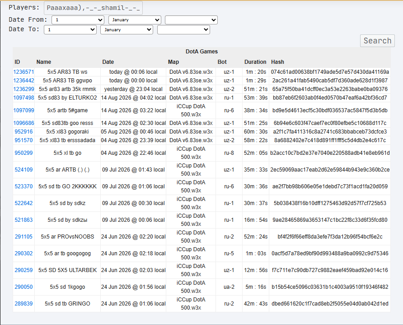403x325 pixels.
Task: Select hash text of game 1236299
Action: [x=330, y=89]
